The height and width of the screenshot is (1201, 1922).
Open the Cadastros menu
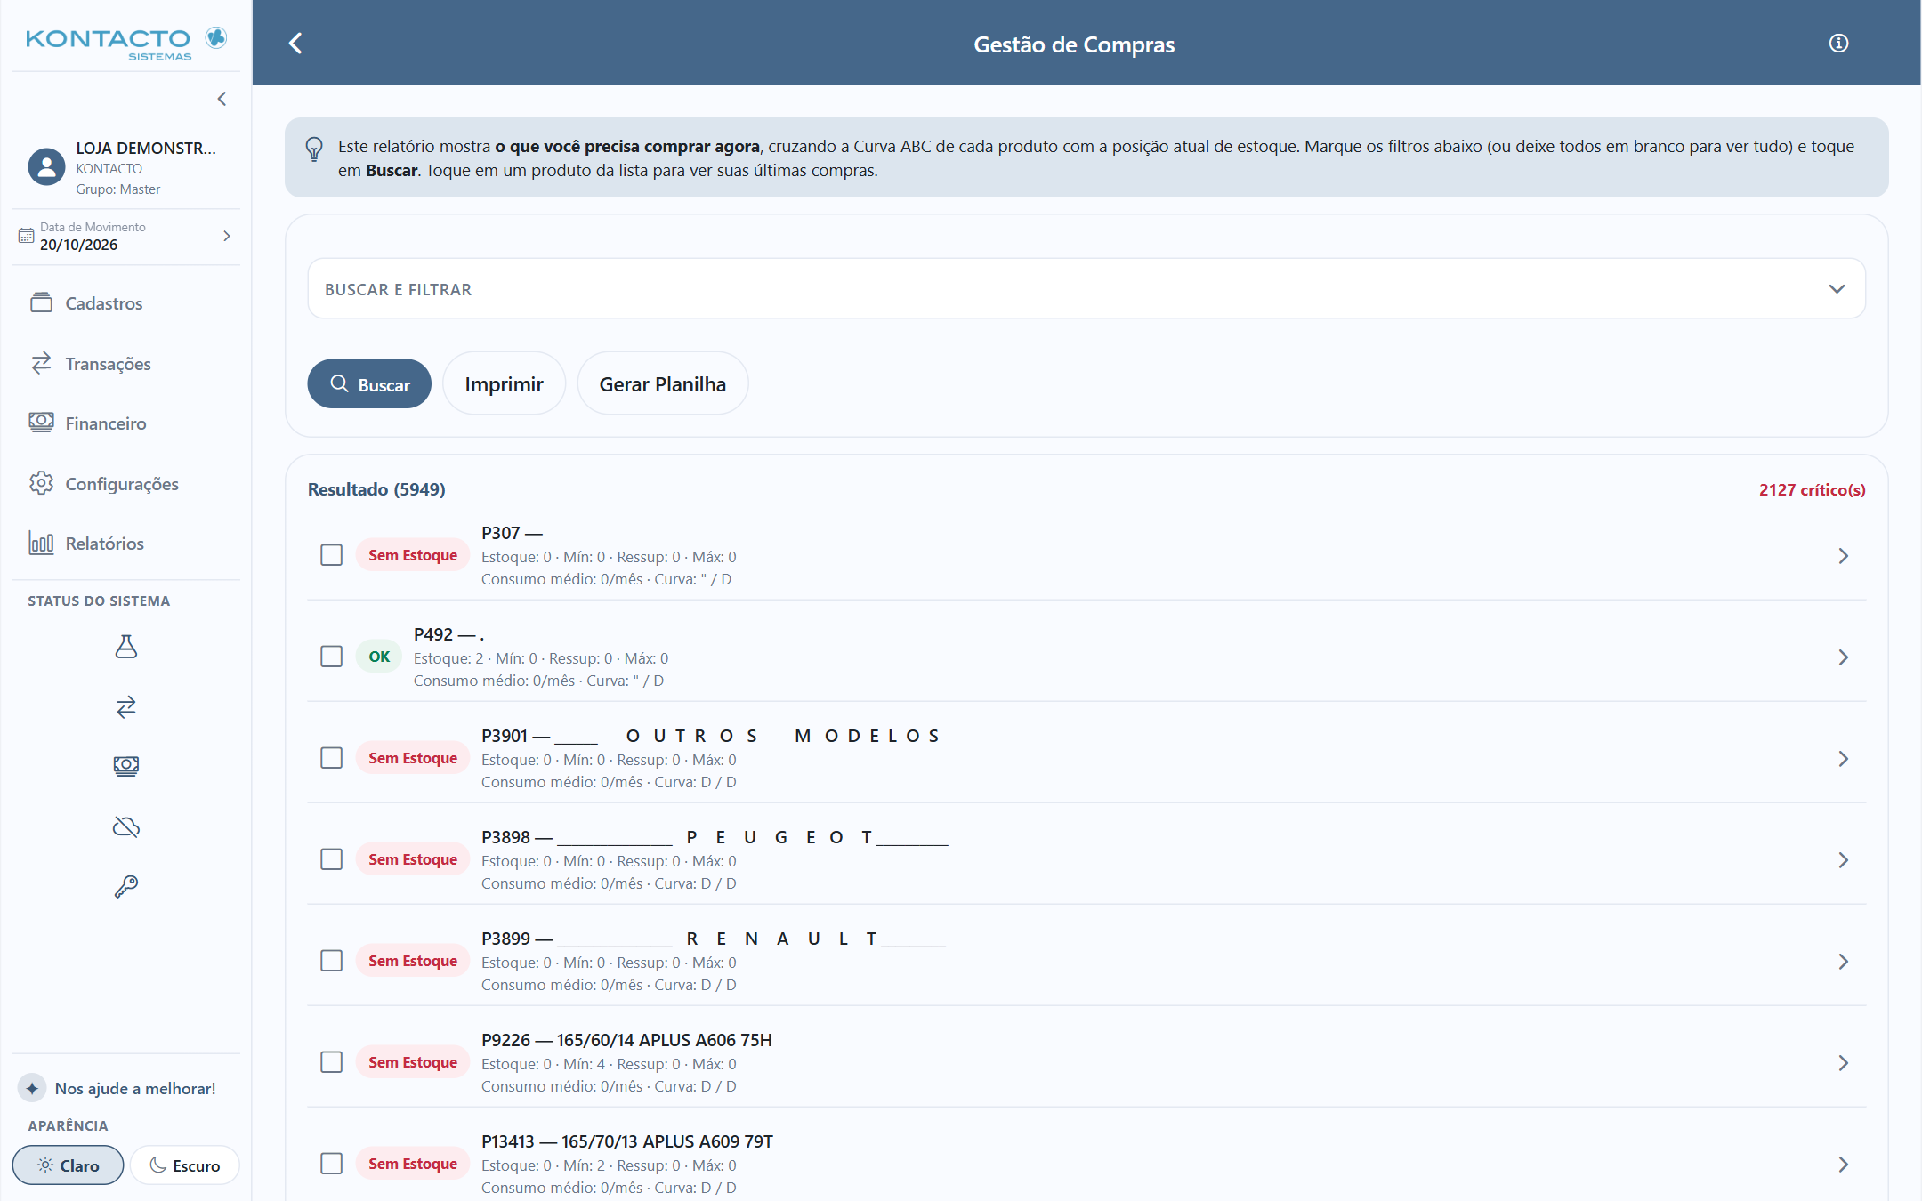click(x=125, y=303)
